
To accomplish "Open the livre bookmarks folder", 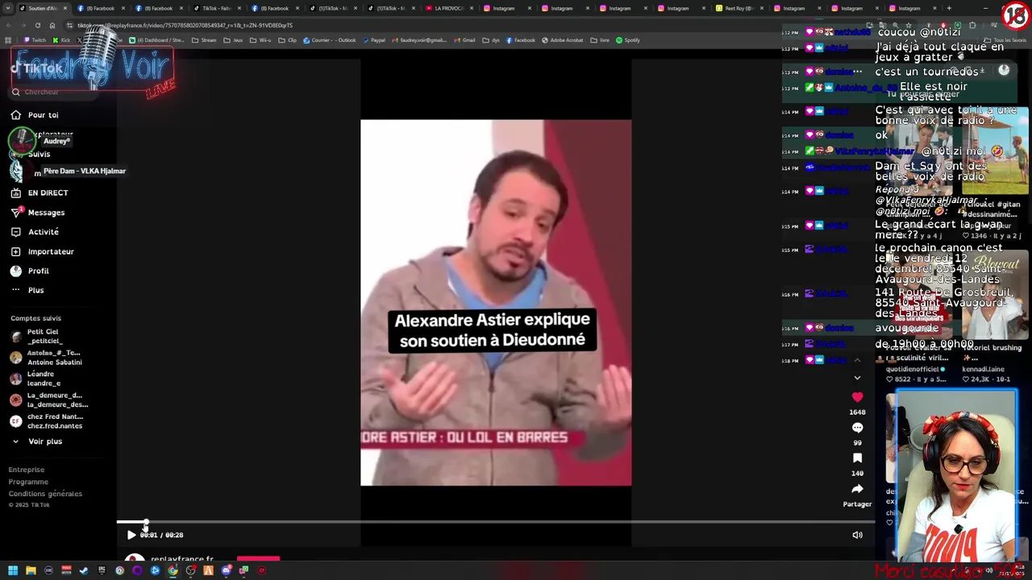I will tap(601, 40).
